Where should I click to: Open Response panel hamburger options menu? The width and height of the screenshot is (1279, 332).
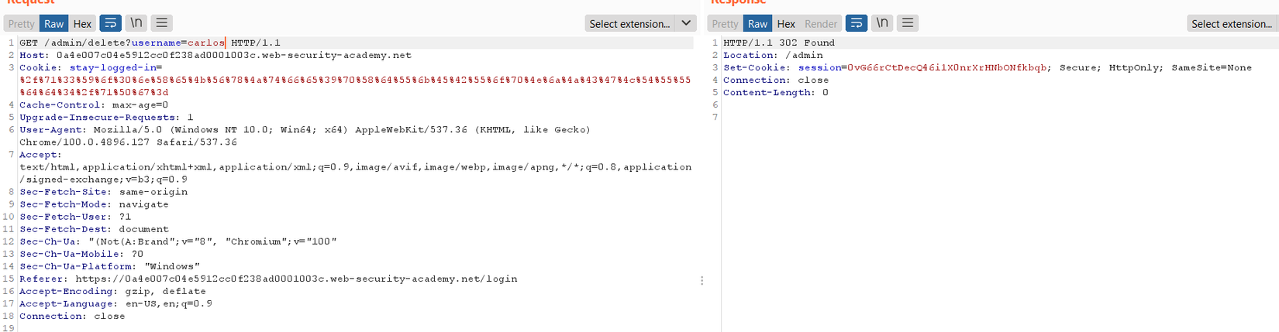coord(907,23)
